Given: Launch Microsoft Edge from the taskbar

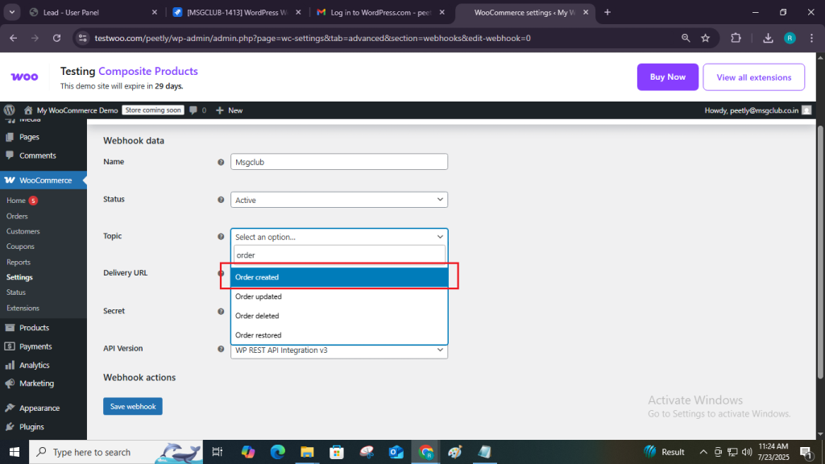Looking at the screenshot, I should coord(278,452).
